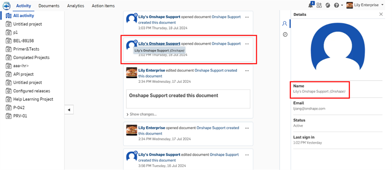Click Lily's Onshape Support in 3:56 PM entry
Image resolution: width=392 pixels, height=170 pixels.
click(x=159, y=154)
